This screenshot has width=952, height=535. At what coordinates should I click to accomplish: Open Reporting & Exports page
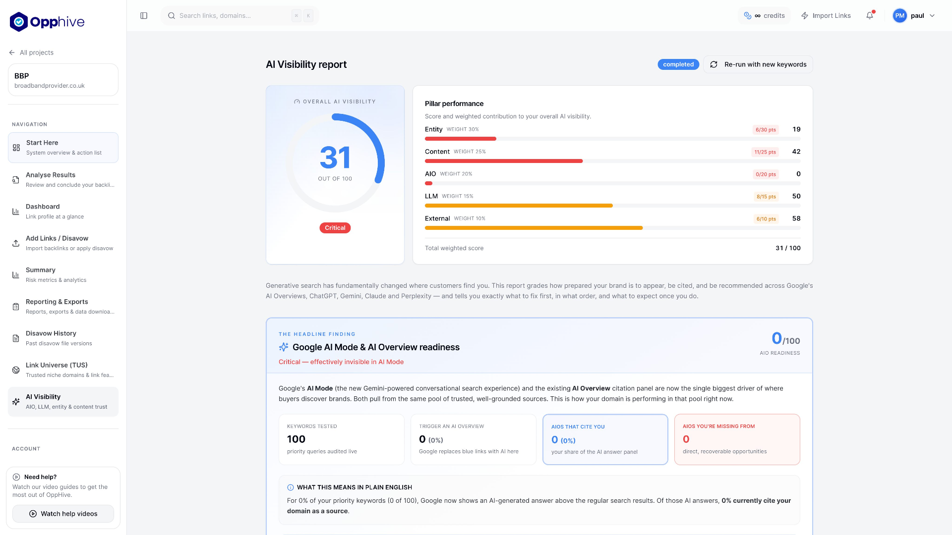[63, 307]
